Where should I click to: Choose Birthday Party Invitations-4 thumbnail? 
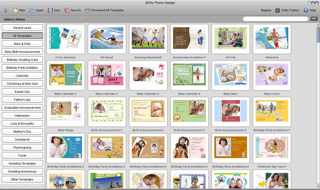coord(148,148)
